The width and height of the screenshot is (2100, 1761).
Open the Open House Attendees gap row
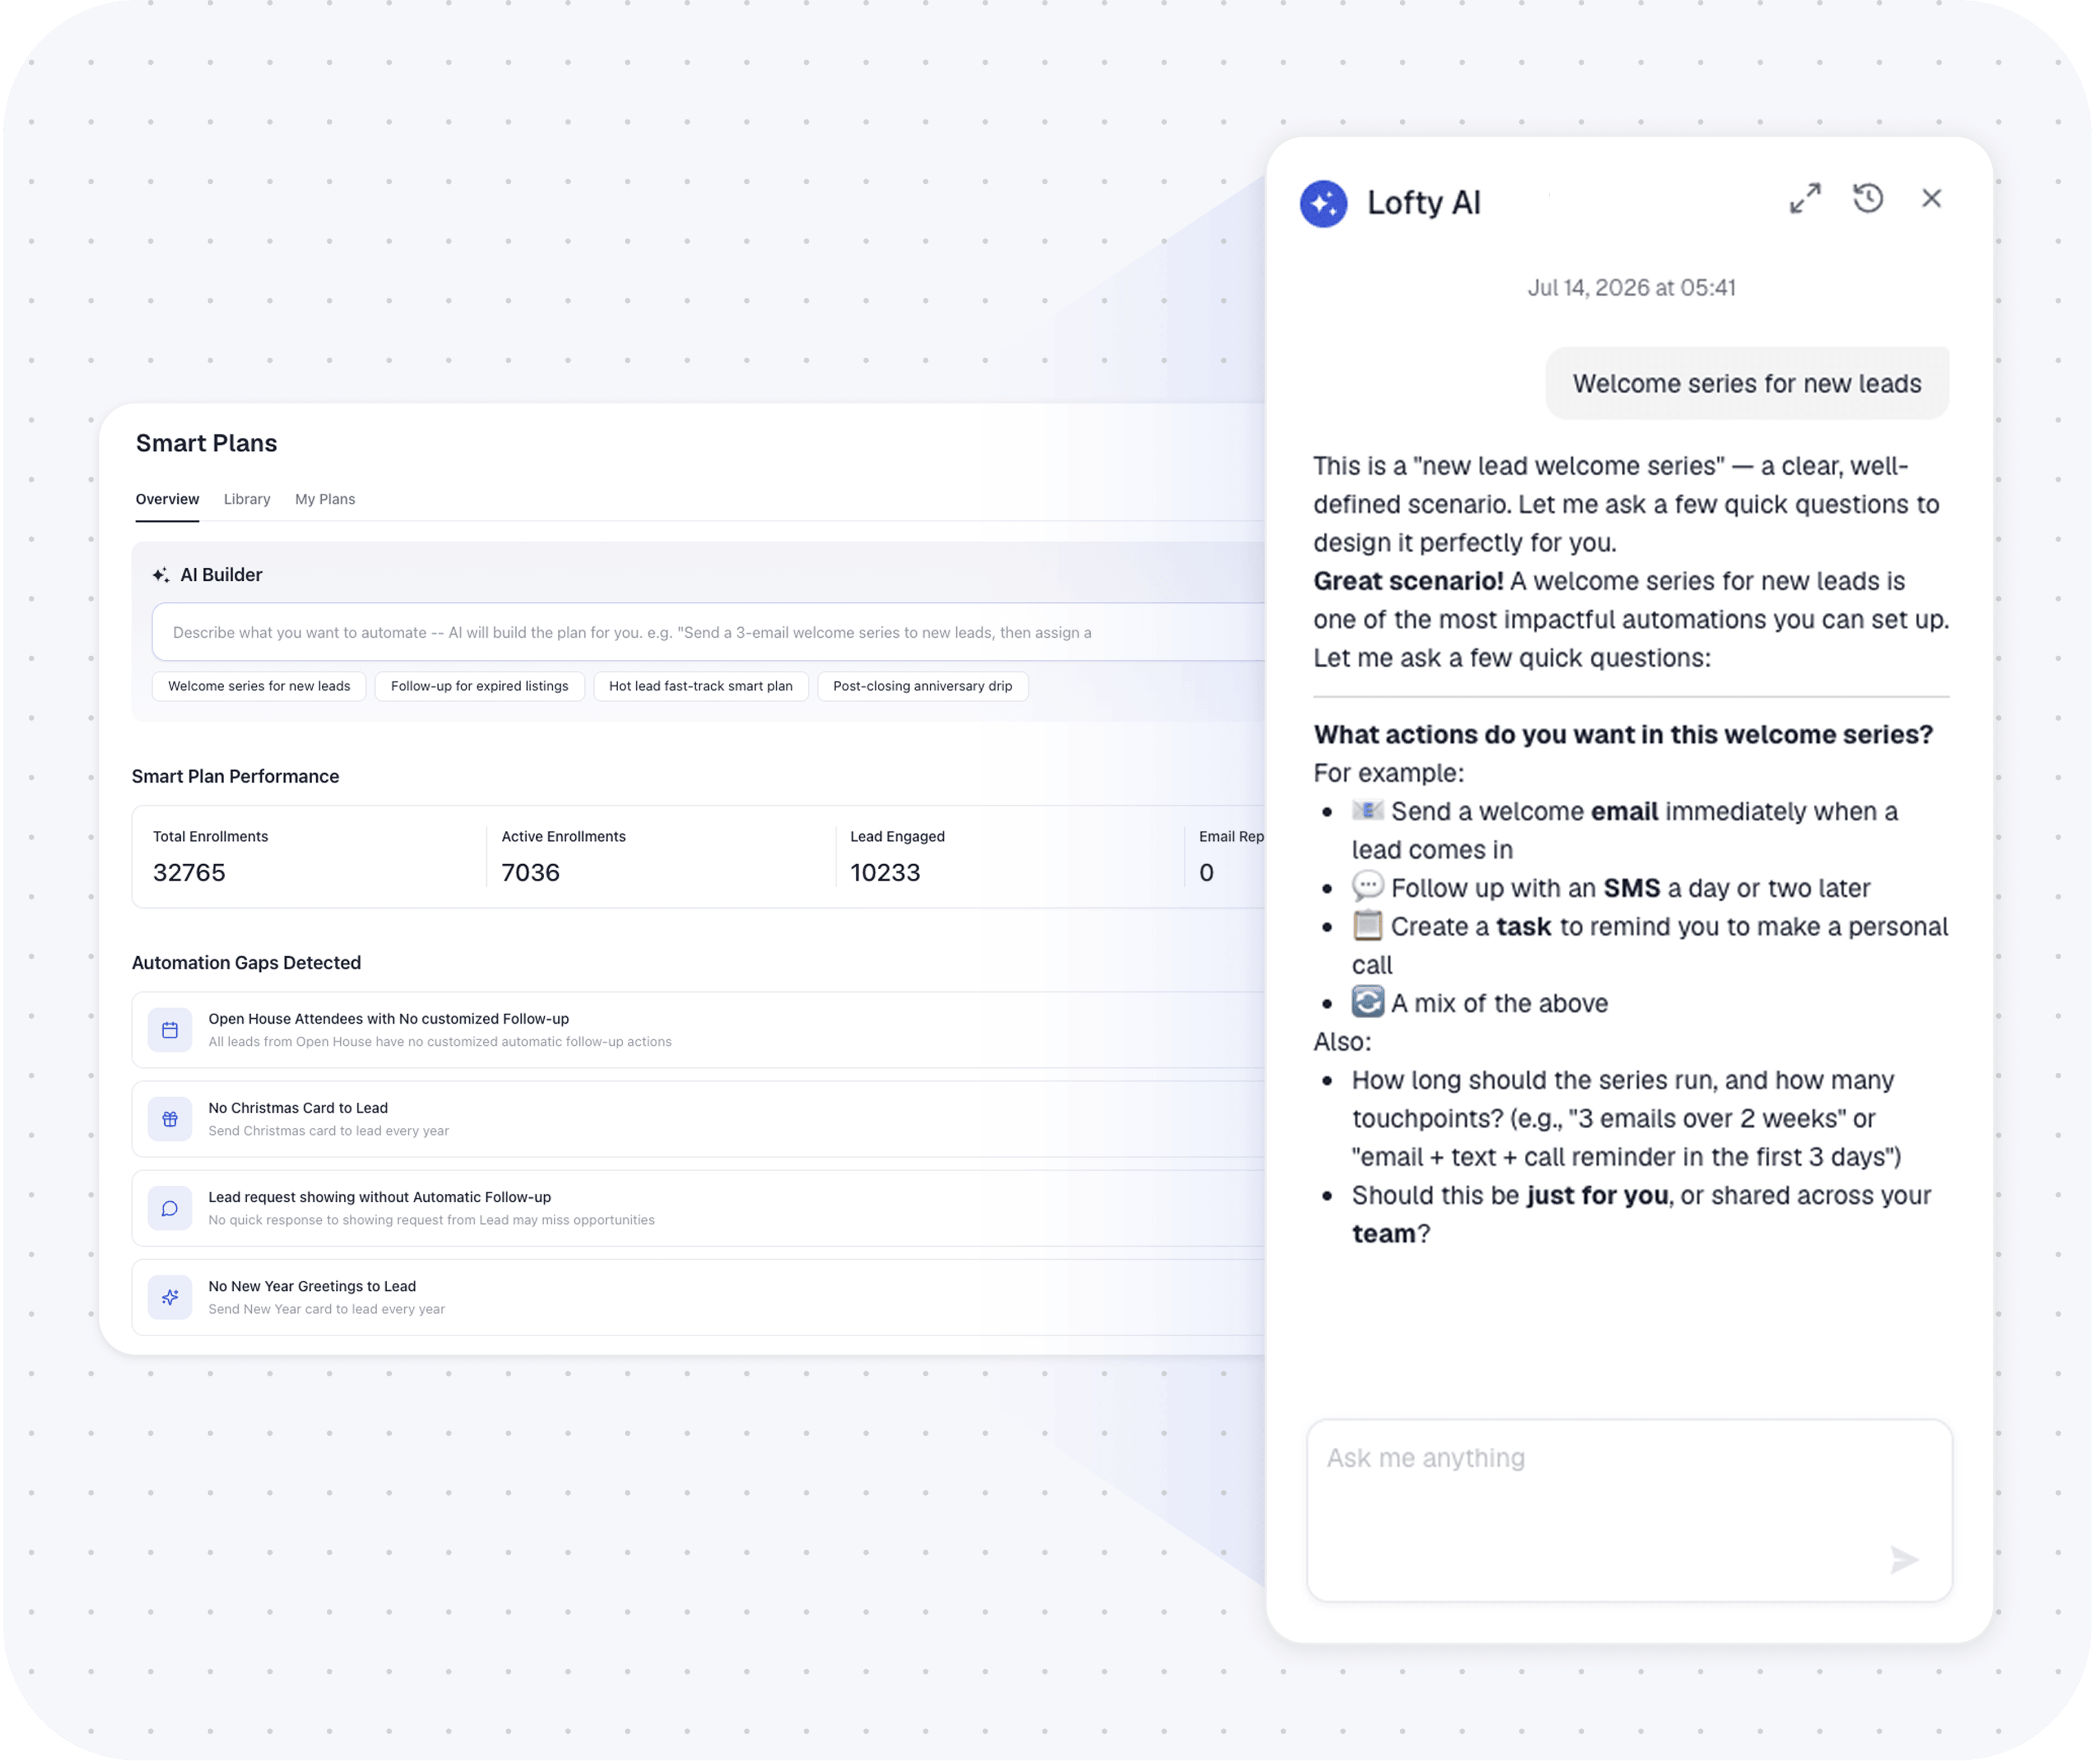[698, 1030]
